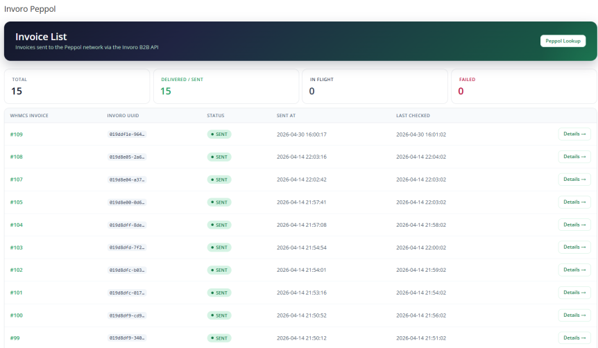The width and height of the screenshot is (598, 348).
Task: Show Details for invoice #105
Action: (574, 202)
